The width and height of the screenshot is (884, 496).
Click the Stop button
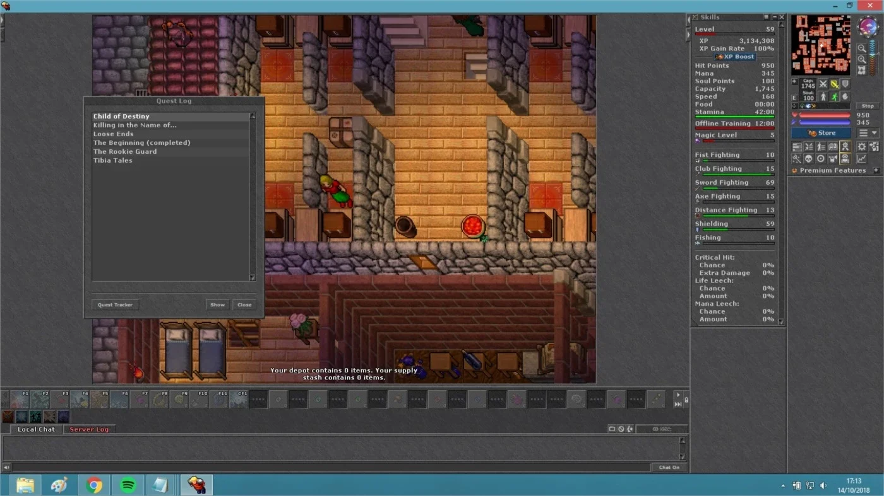coord(868,106)
